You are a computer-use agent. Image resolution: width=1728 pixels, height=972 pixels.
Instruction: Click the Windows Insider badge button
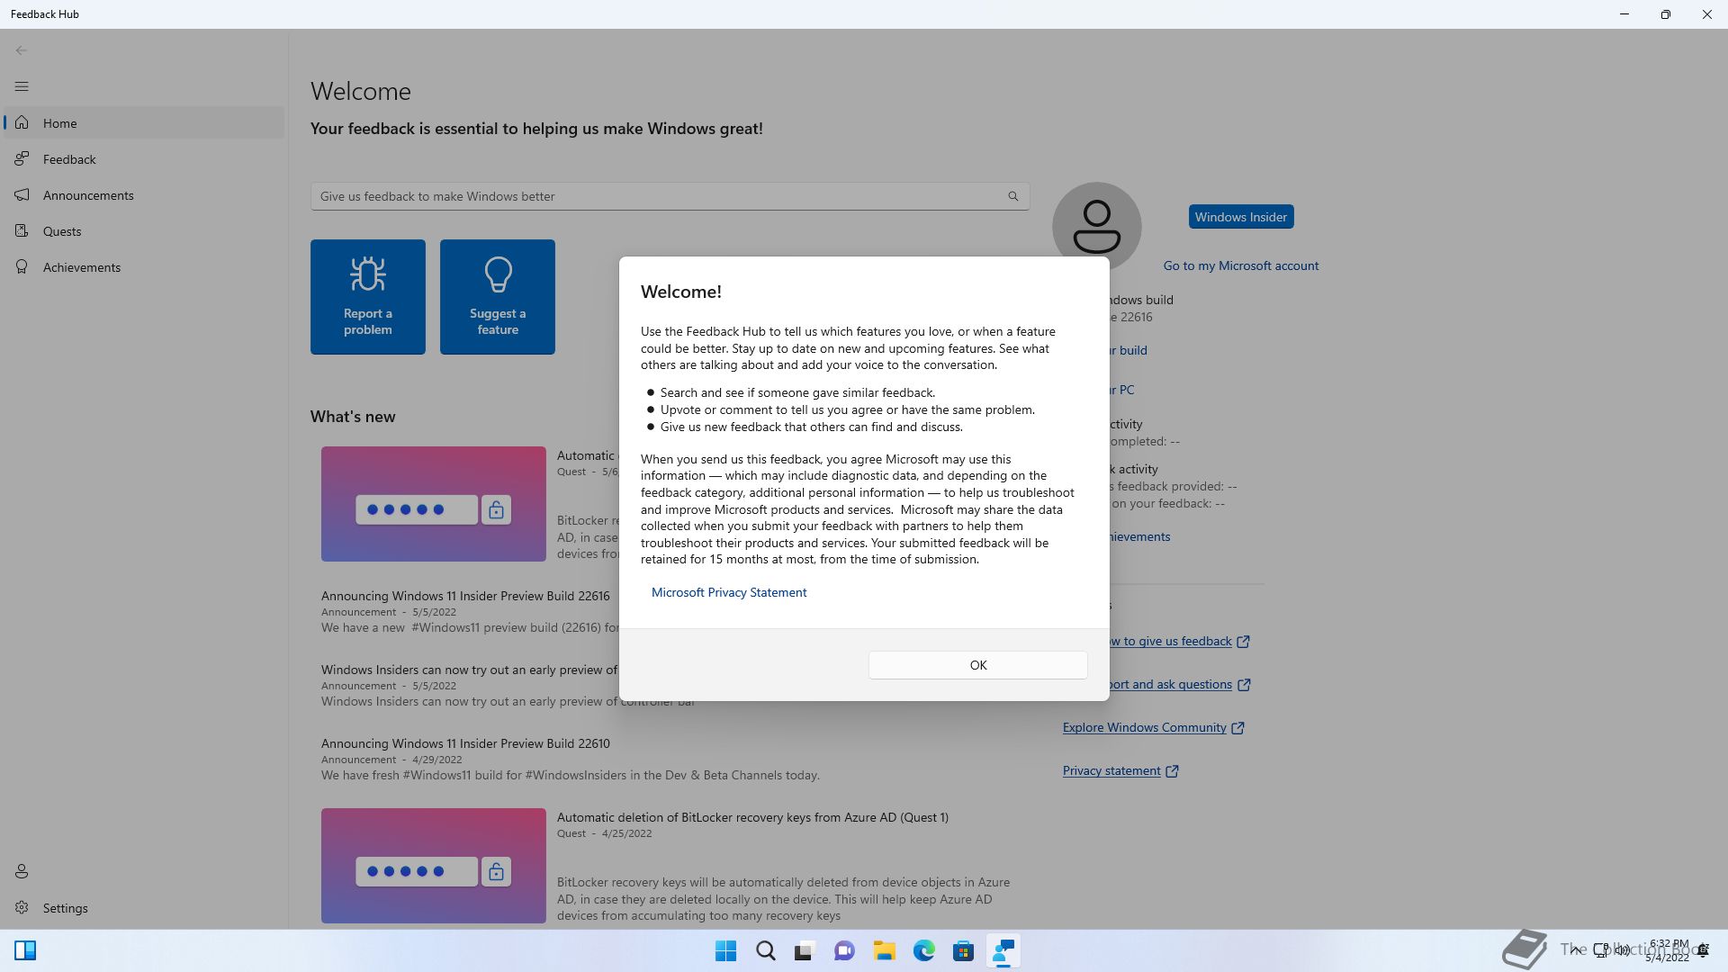(x=1241, y=217)
